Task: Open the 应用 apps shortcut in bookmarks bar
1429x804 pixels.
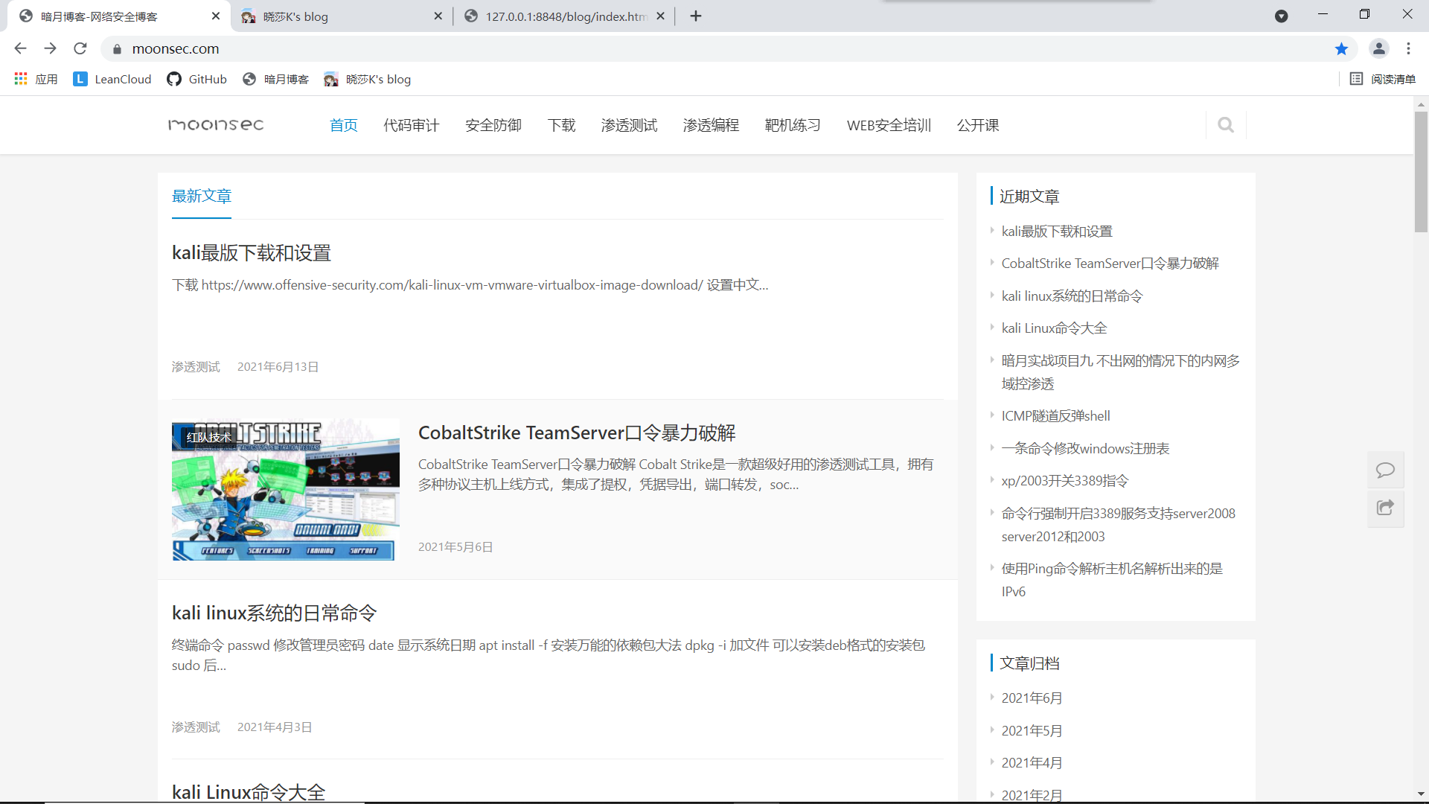Action: point(36,79)
